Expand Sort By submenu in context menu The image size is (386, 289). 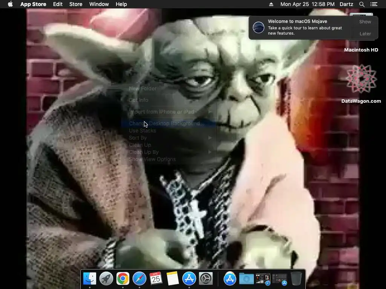point(169,138)
